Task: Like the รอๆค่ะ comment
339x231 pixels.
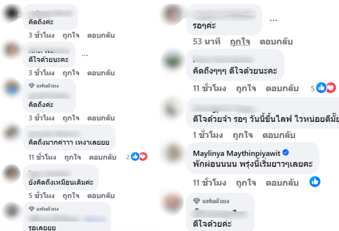Action: tap(240, 41)
